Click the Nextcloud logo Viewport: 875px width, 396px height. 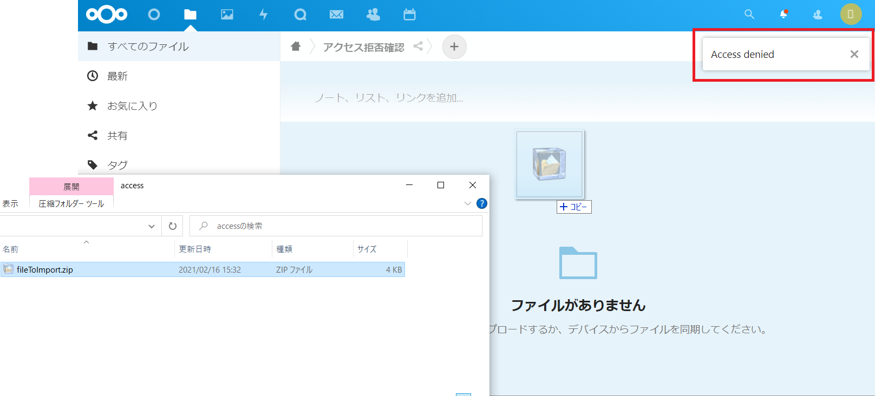tap(107, 15)
